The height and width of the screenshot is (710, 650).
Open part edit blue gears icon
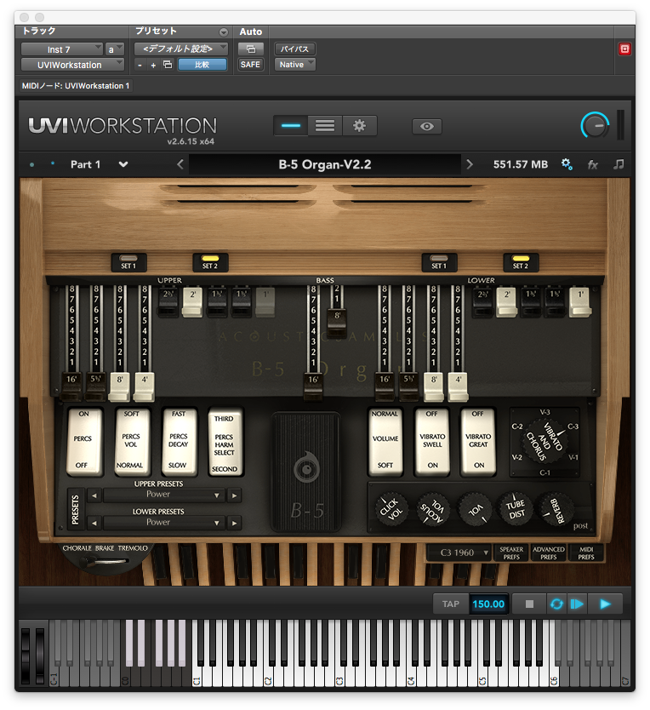click(x=567, y=164)
